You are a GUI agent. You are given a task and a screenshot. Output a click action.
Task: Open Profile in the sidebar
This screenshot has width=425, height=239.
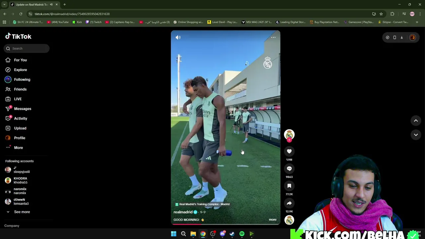[20, 138]
